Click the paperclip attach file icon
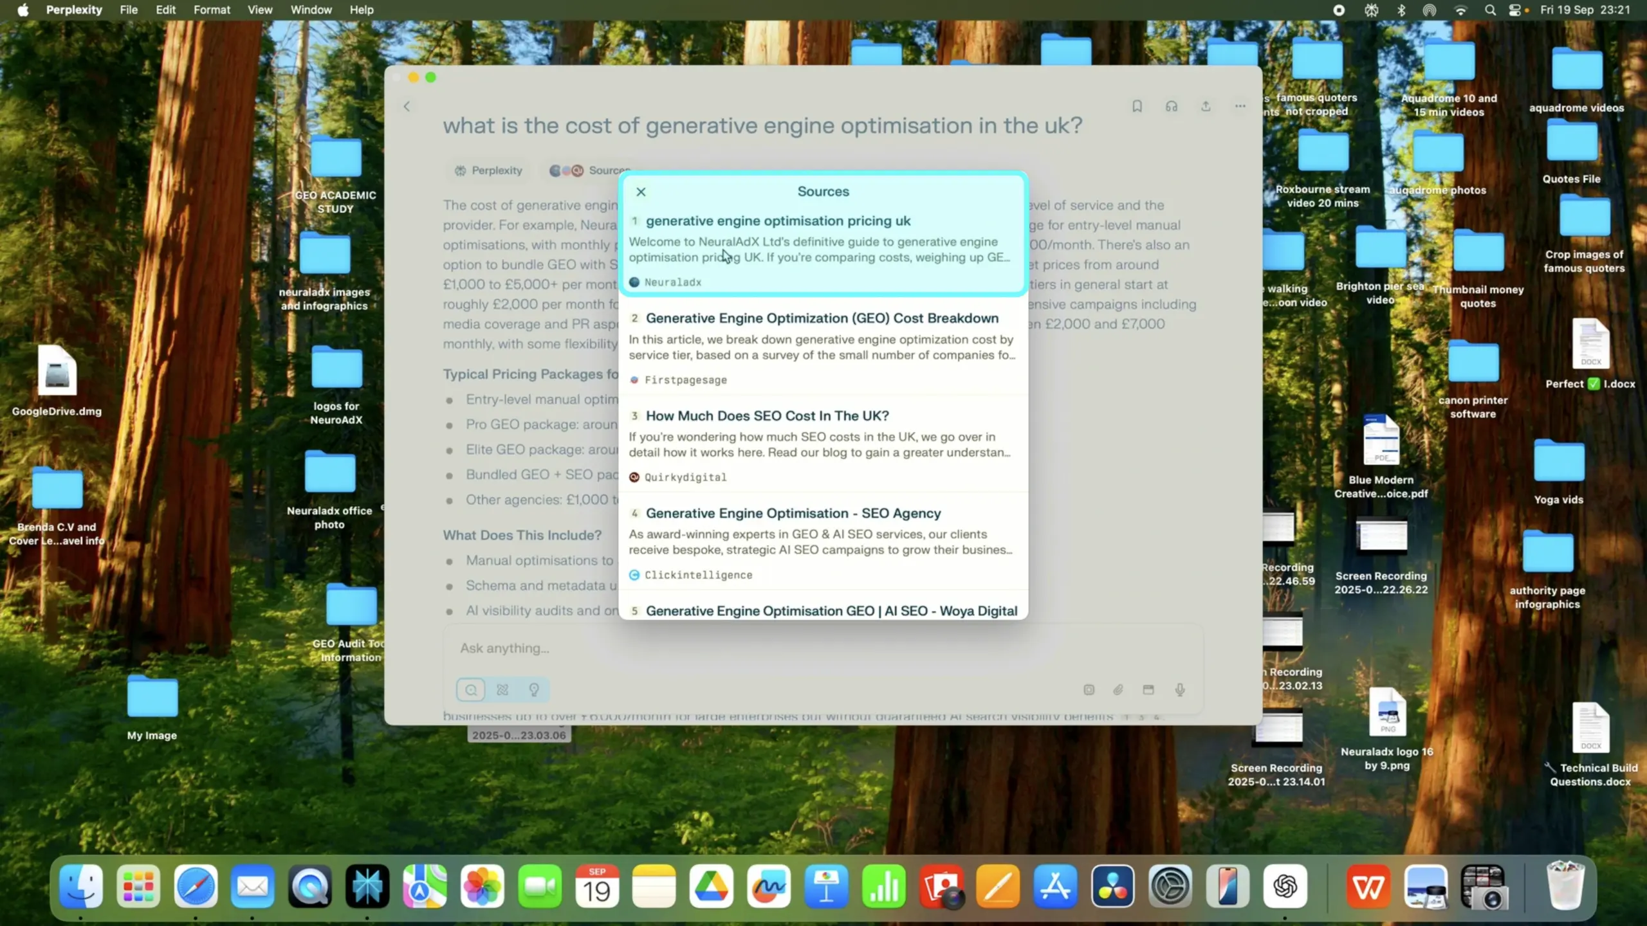 pyautogui.click(x=1118, y=690)
